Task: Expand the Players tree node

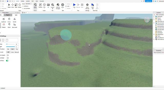Action: tap(154, 18)
